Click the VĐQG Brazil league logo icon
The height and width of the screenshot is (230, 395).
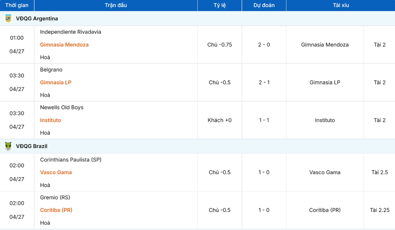[8, 146]
